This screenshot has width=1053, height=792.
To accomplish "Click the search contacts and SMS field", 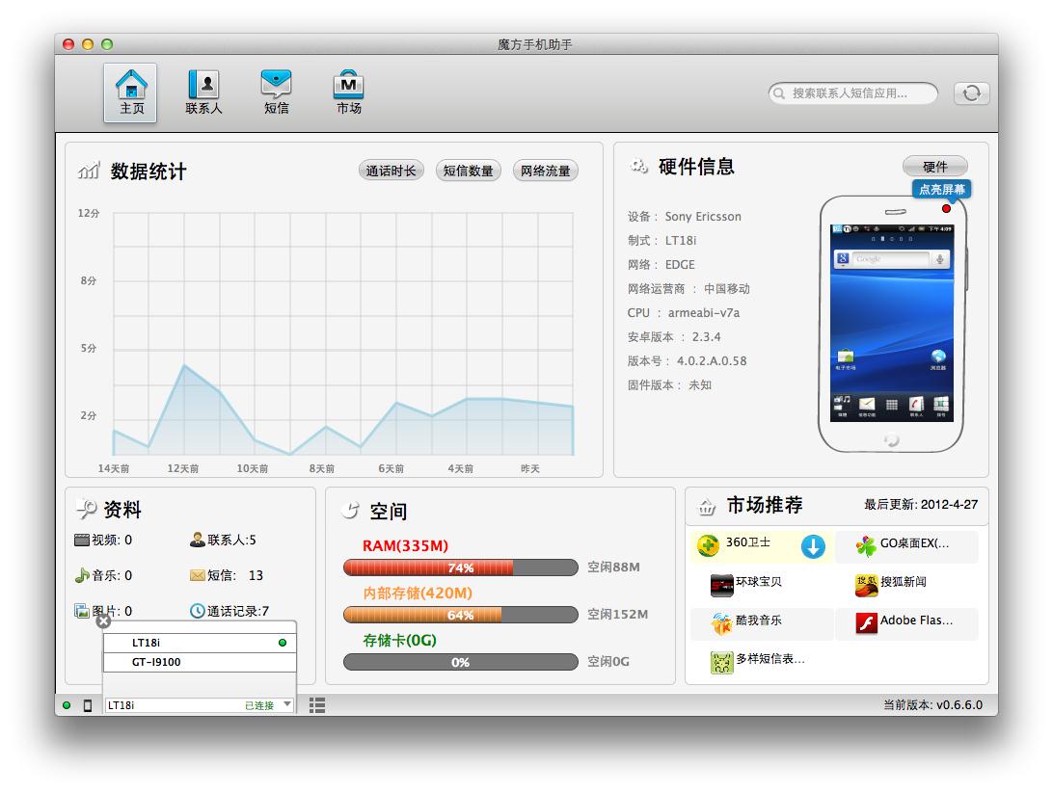I will click(x=854, y=93).
